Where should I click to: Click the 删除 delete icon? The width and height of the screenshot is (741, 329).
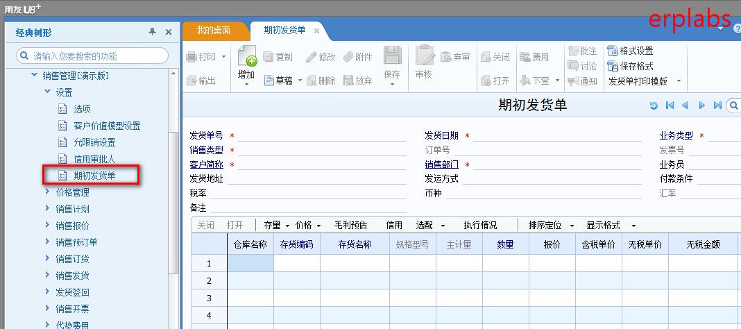(312, 81)
